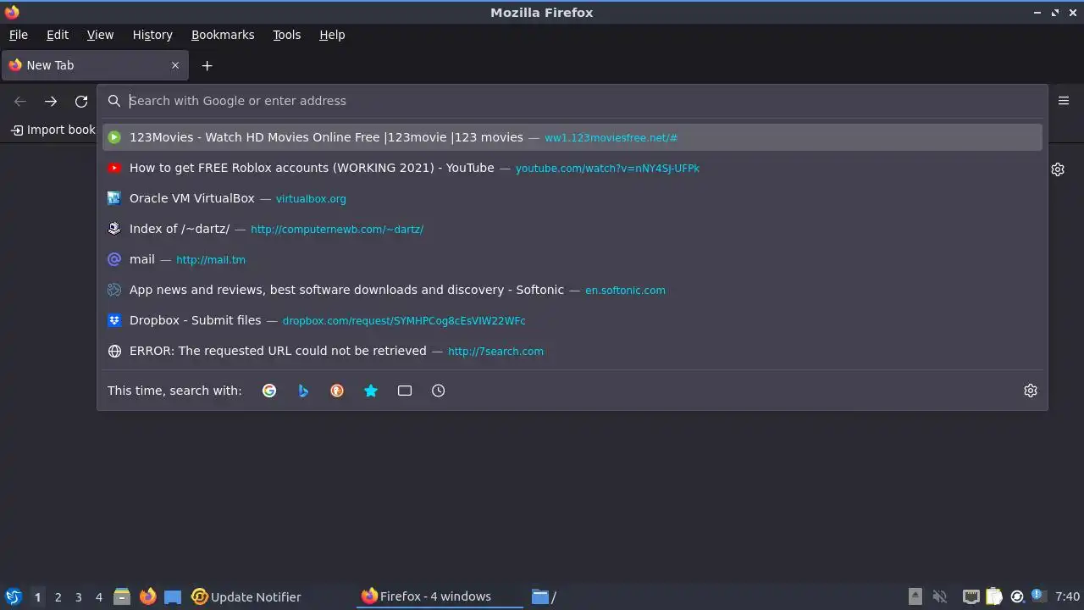The image size is (1084, 610).
Task: Switch to workspace 3
Action: point(78,597)
